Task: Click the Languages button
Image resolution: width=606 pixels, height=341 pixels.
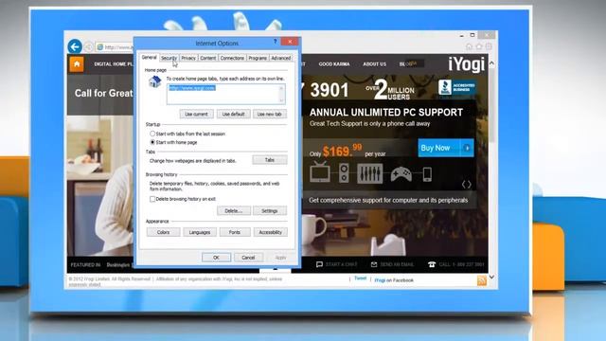Action: click(200, 232)
